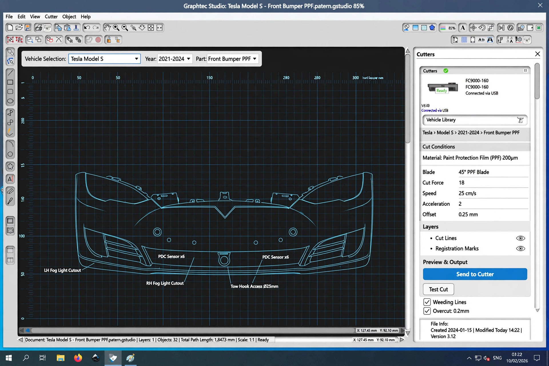Click the Test Cut button
549x366 pixels.
click(438, 289)
